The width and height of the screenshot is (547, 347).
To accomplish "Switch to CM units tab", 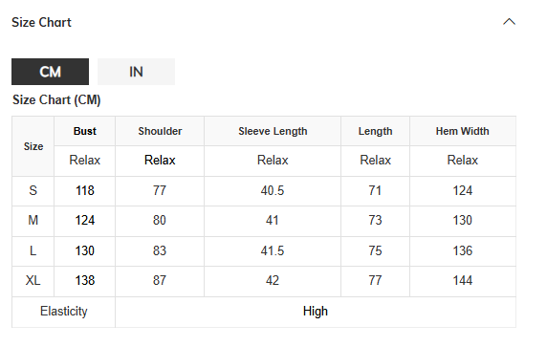I will [x=51, y=72].
